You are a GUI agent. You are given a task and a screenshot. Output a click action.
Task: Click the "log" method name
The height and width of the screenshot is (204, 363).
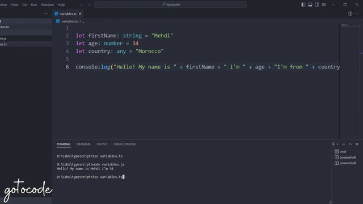pyautogui.click(x=105, y=67)
